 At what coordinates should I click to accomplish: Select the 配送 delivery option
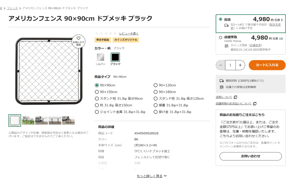pos(221,19)
